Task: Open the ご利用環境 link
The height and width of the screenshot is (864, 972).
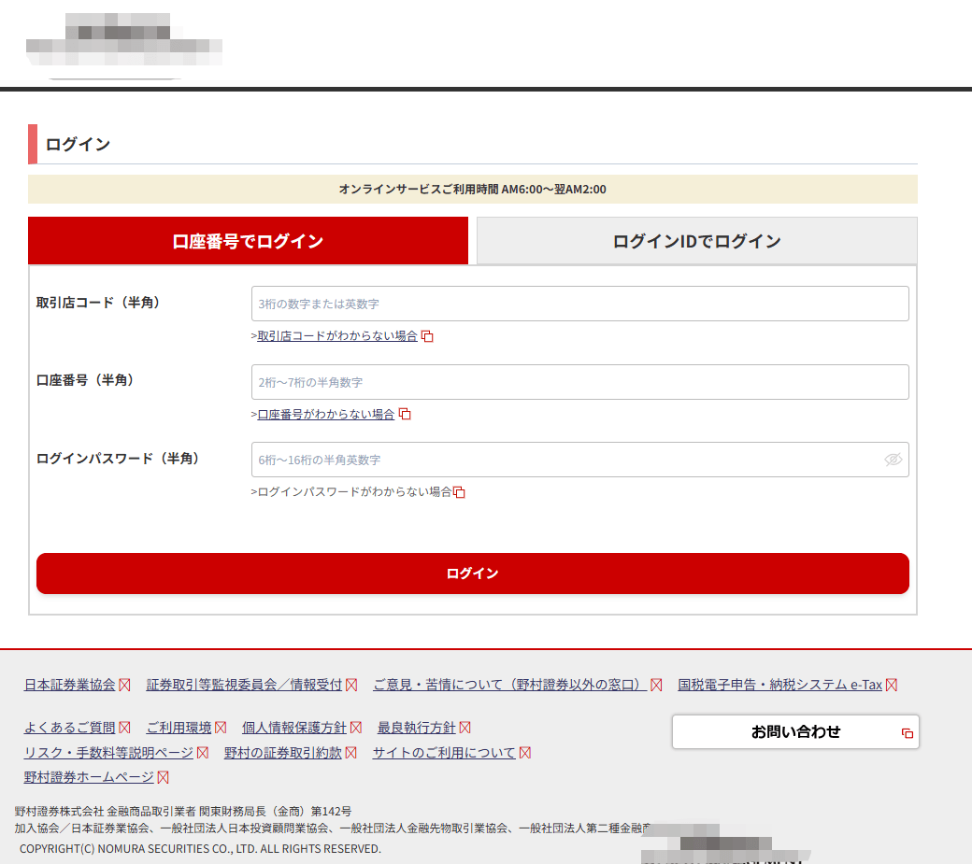Action: click(181, 727)
